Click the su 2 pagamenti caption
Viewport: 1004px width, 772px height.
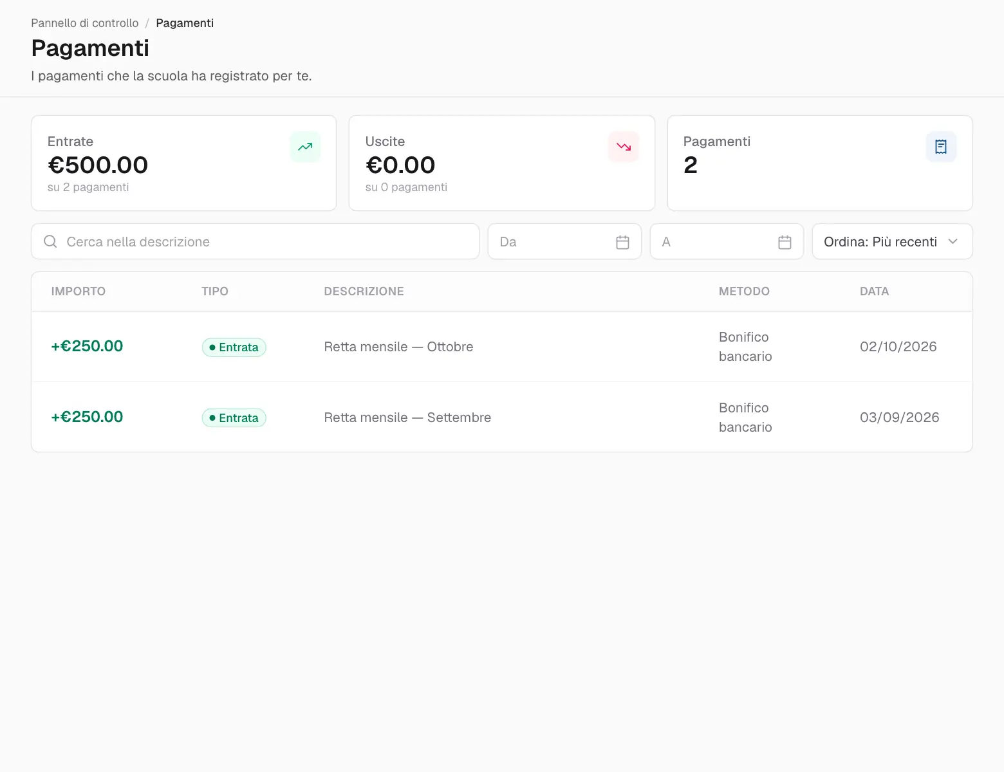88,187
